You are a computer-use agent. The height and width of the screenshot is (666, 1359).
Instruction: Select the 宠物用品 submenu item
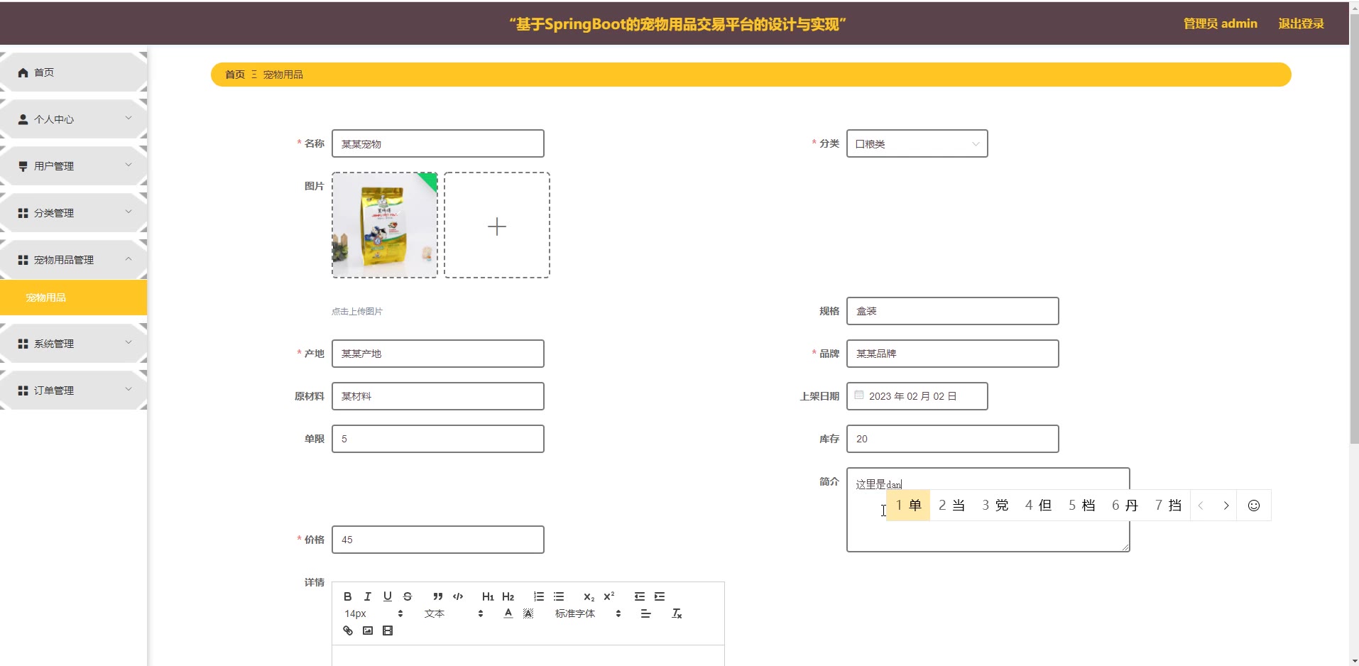pos(73,297)
